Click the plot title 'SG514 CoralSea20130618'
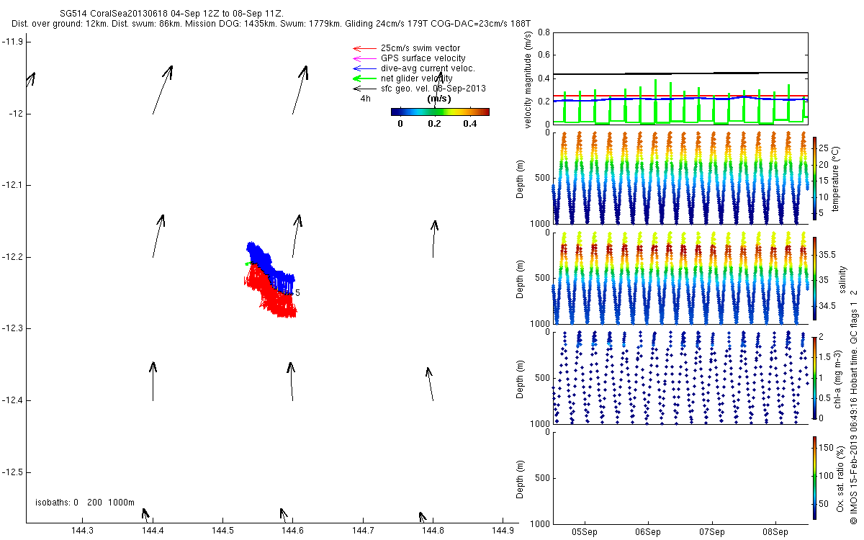Image resolution: width=864 pixels, height=540 pixels. pyautogui.click(x=115, y=14)
